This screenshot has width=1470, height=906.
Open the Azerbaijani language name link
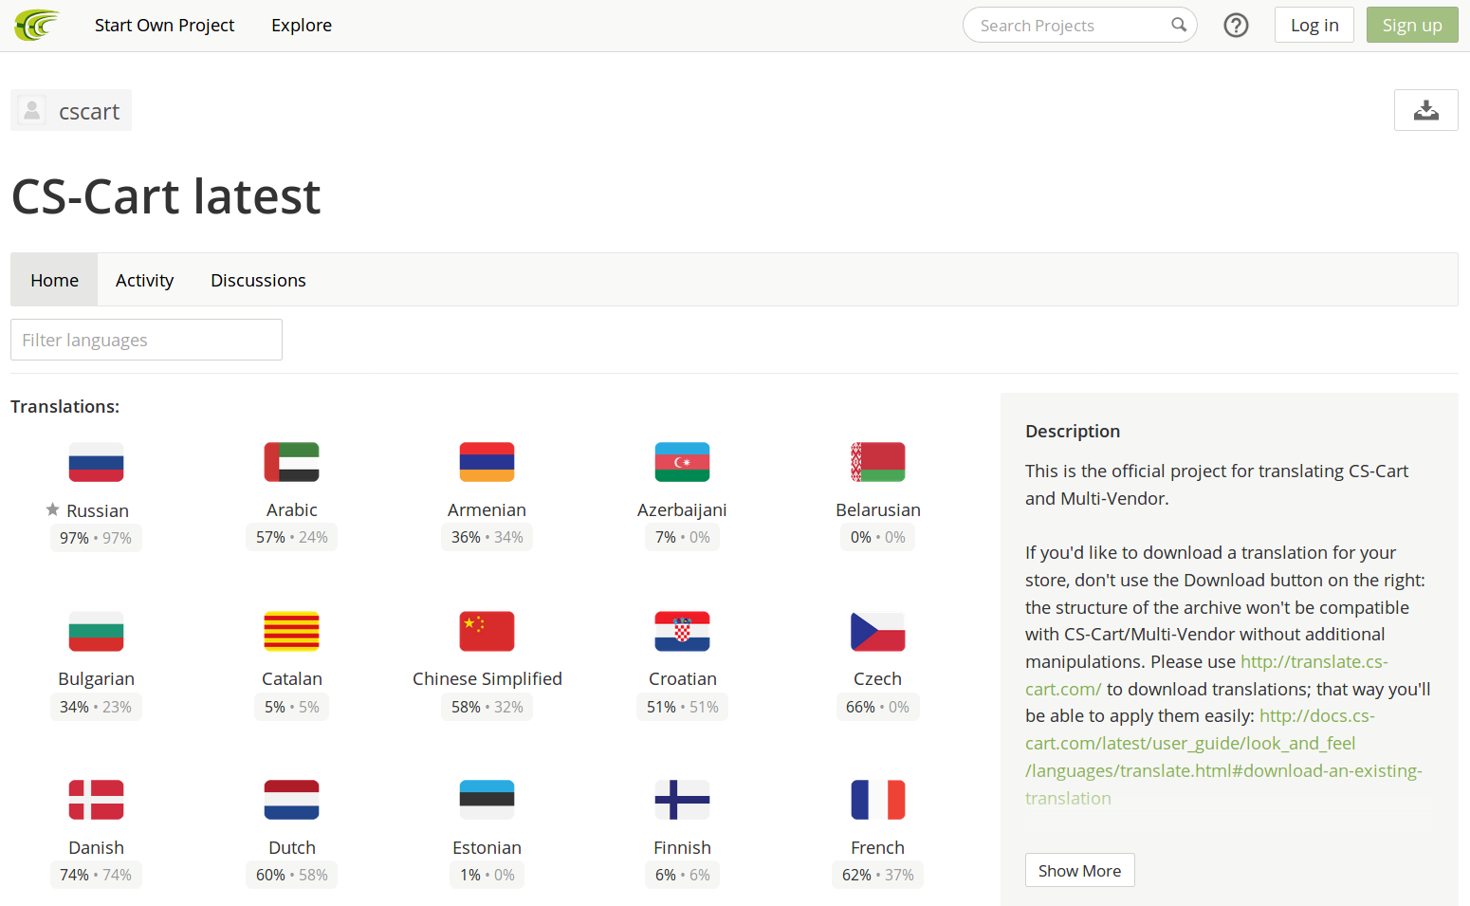pos(682,510)
